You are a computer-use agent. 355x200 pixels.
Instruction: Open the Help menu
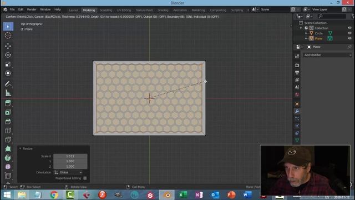58,9
